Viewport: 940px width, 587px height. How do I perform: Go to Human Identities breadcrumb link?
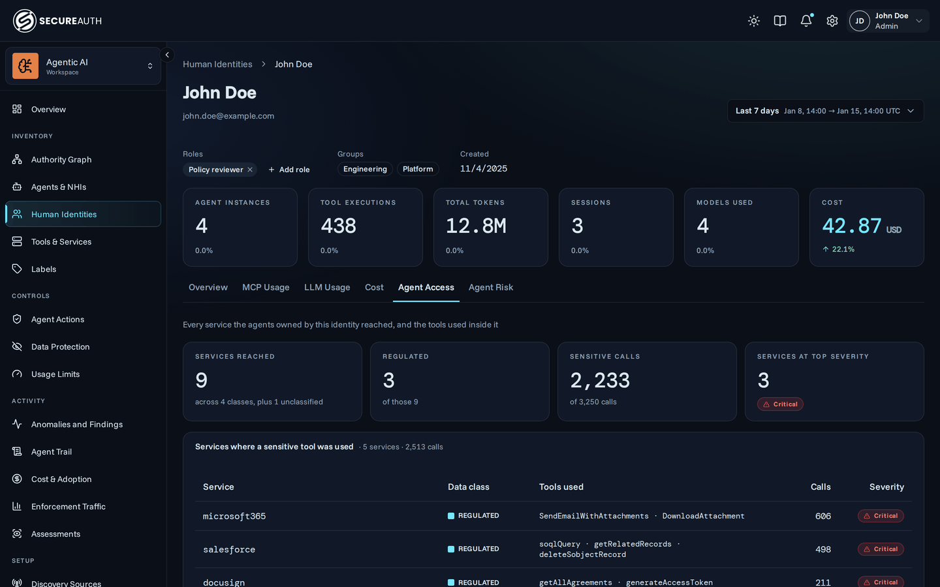pos(217,64)
